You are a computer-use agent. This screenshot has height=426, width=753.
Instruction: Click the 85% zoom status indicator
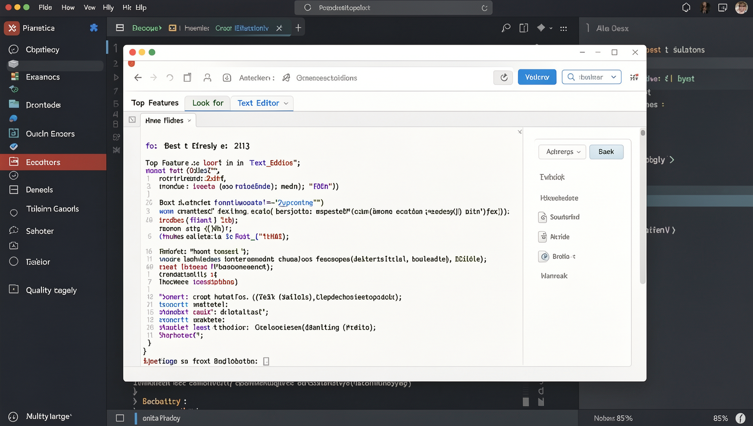[721, 418]
